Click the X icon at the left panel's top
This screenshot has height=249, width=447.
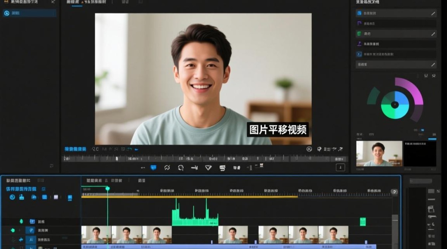click(53, 2)
